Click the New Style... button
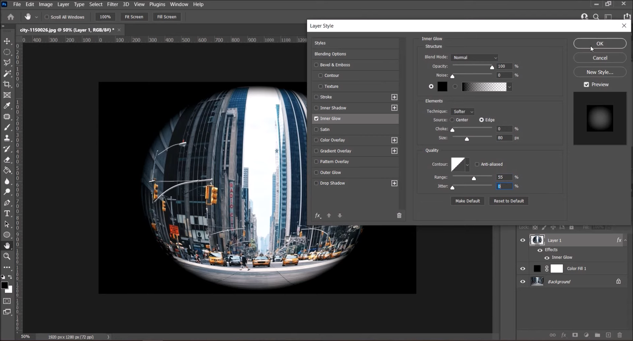This screenshot has height=341, width=633. [x=600, y=72]
